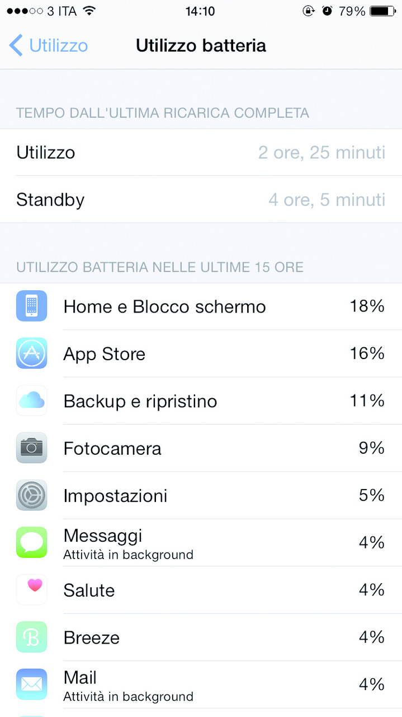Screen dimensions: 402x717
Task: Tap the green Messaggi icon
Action: pyautogui.click(x=31, y=542)
